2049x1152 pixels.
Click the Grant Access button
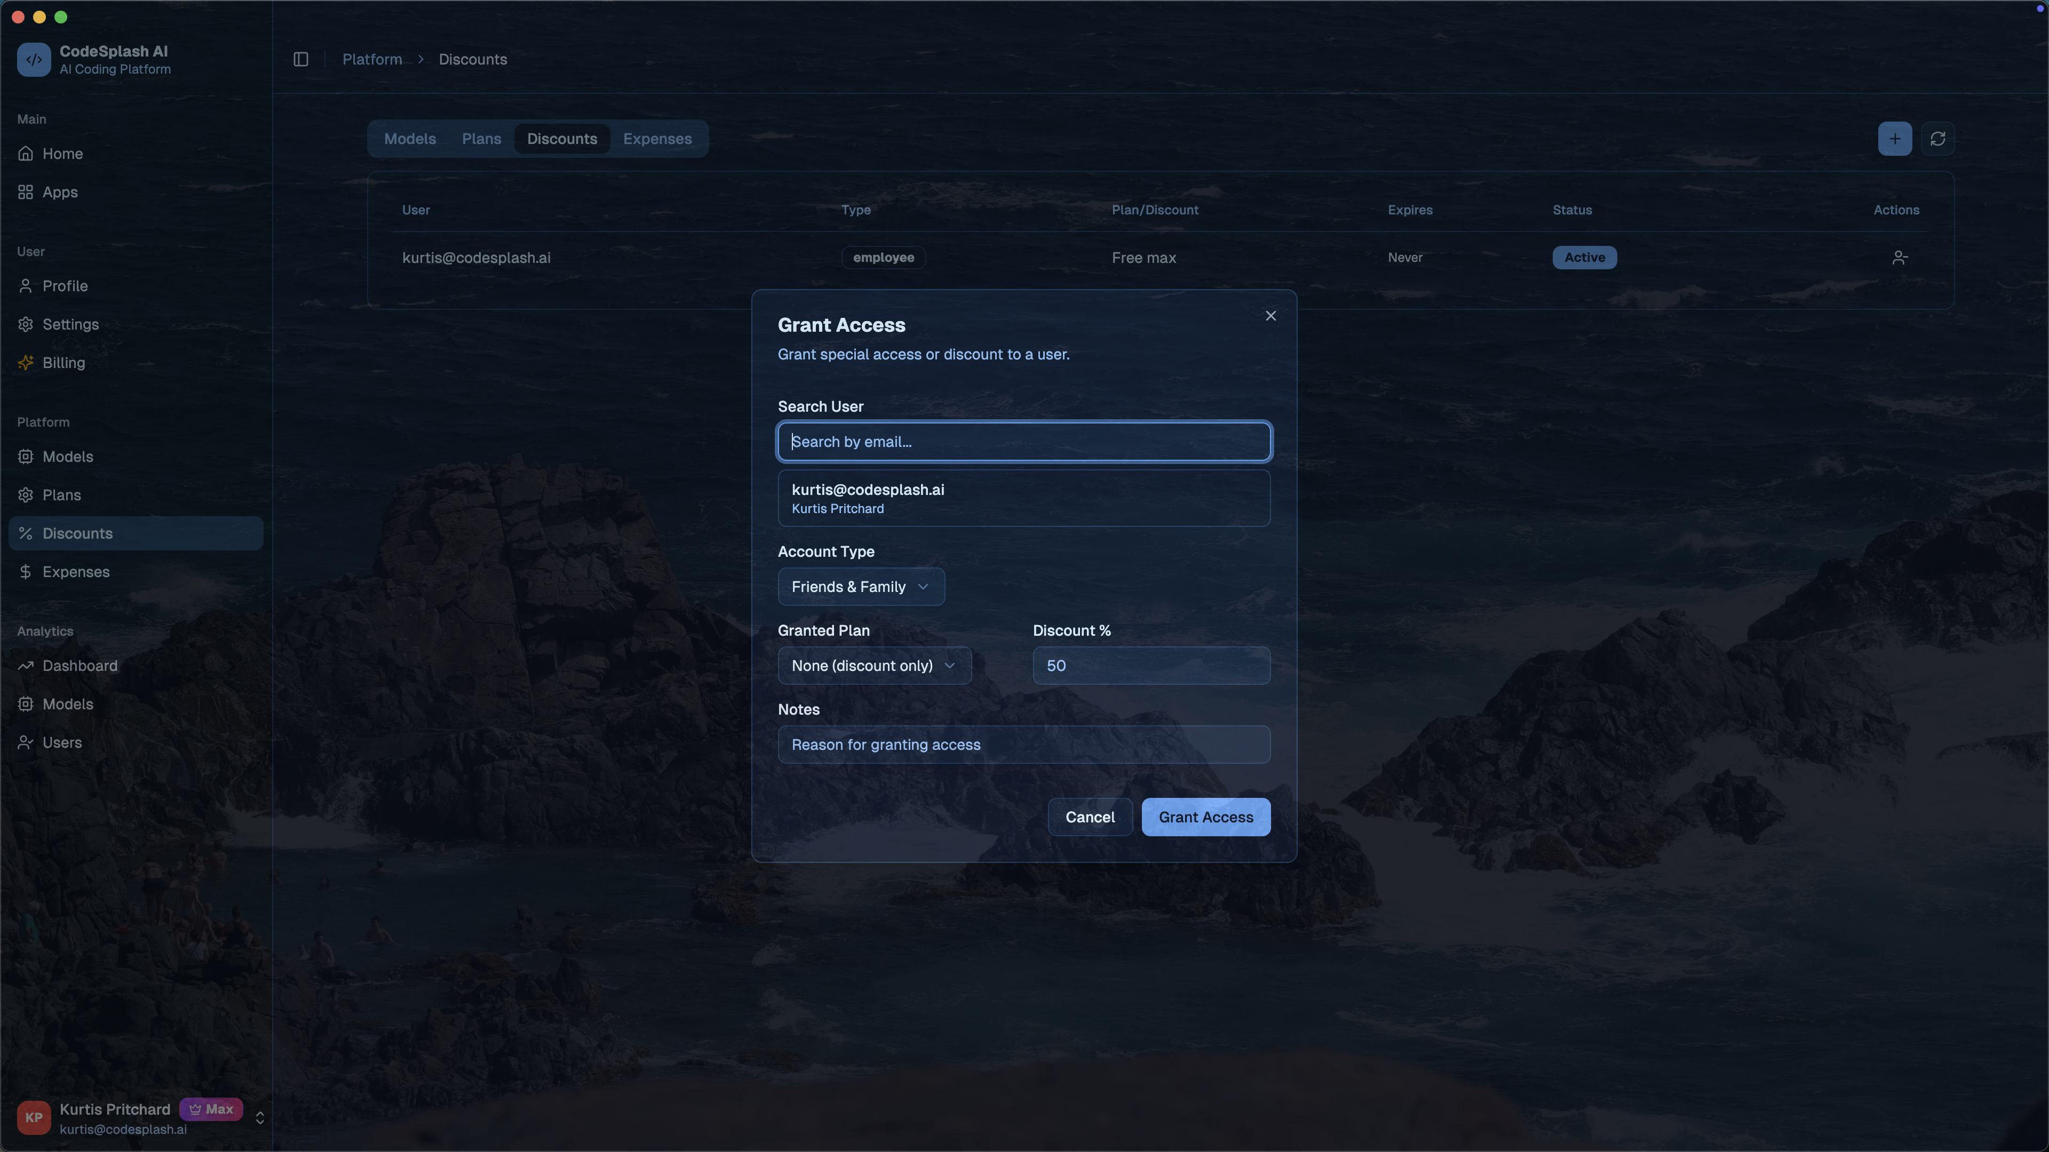point(1205,817)
